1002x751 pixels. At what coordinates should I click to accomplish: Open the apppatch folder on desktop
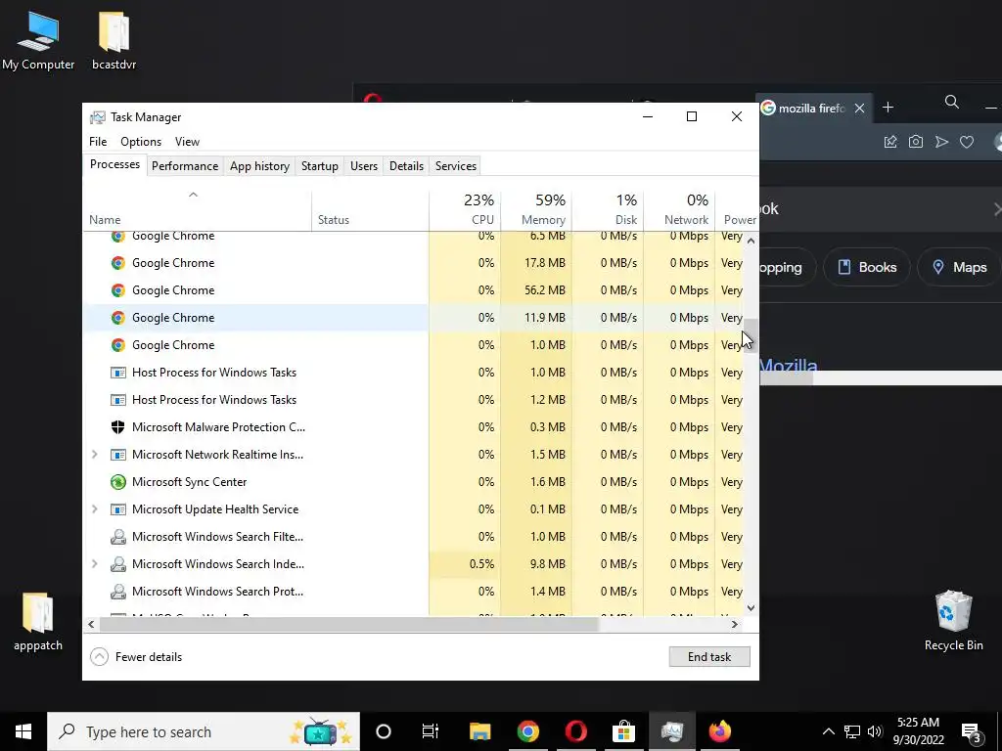click(x=38, y=621)
